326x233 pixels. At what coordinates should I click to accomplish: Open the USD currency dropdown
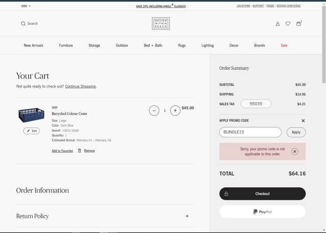pyautogui.click(x=26, y=6)
